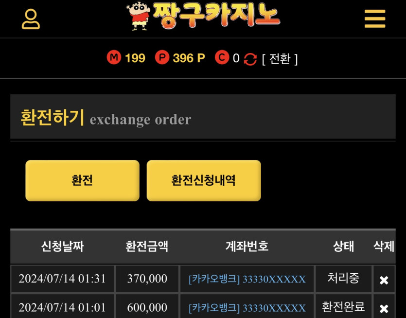Click the 396 P points balance

189,58
